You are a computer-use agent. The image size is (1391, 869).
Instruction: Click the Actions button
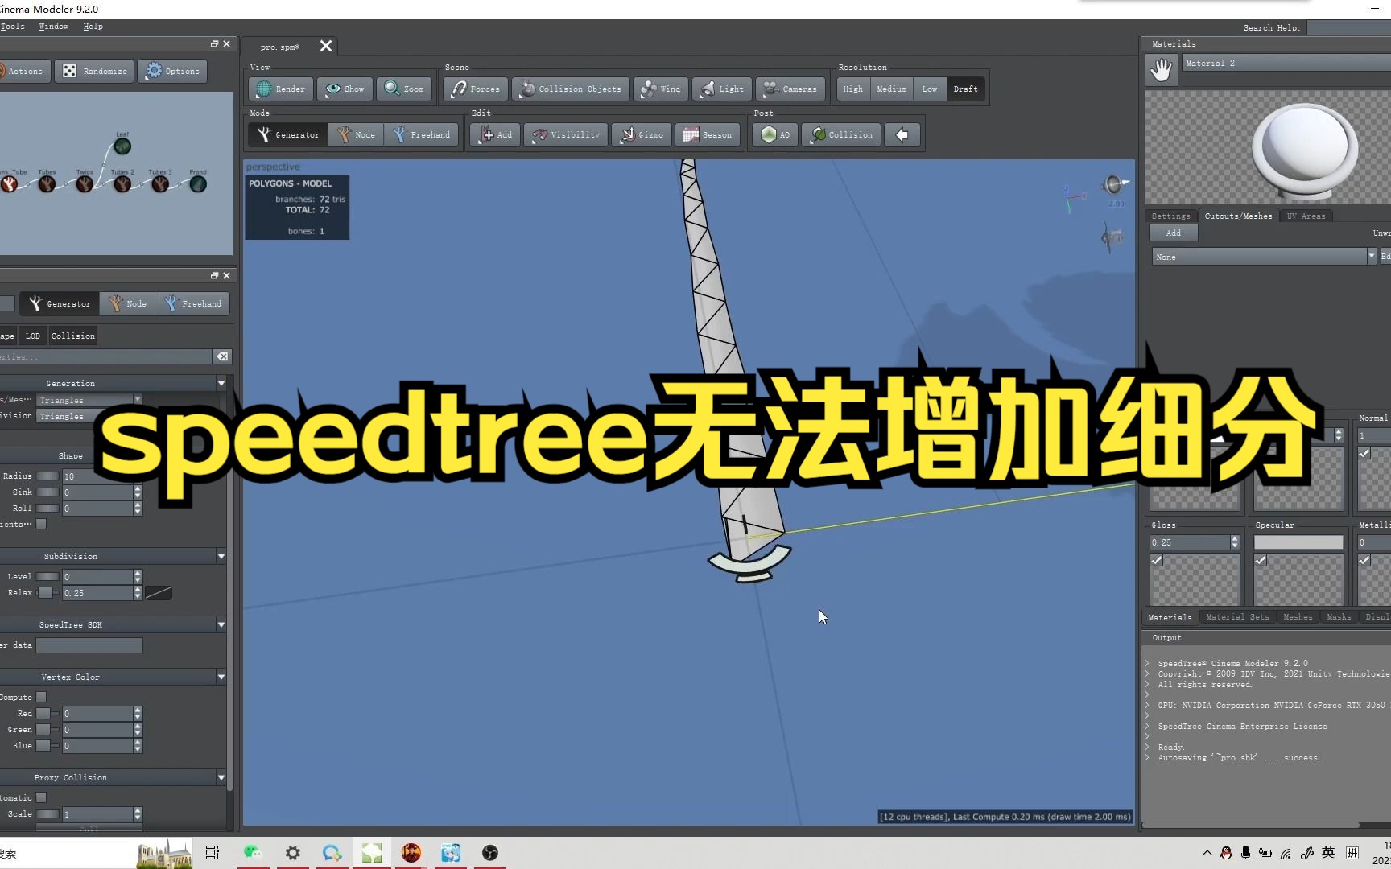pyautogui.click(x=24, y=71)
